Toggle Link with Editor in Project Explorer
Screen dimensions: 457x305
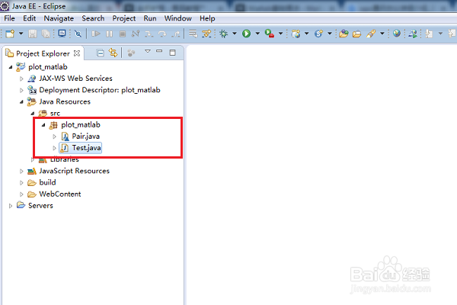click(113, 53)
